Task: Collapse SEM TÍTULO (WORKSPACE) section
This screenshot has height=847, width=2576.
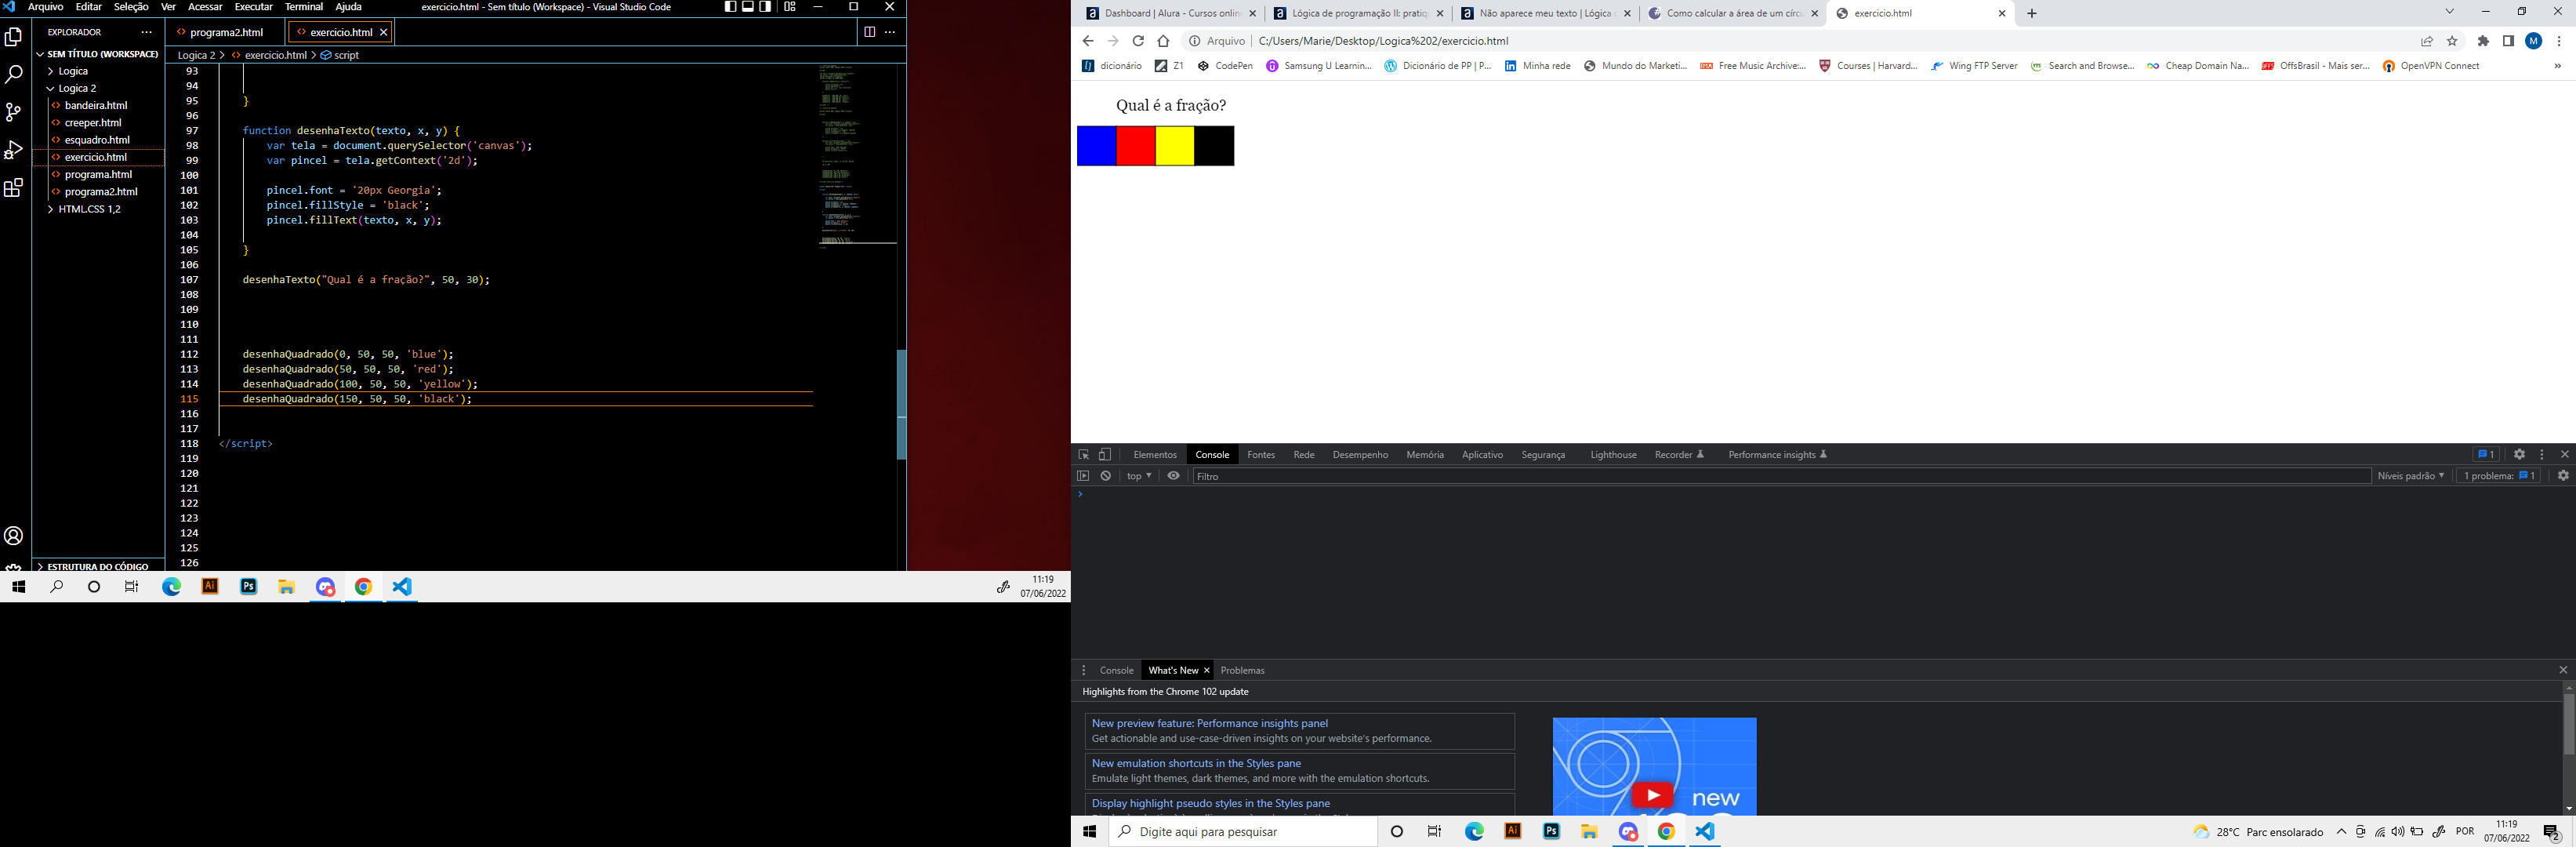Action: (98, 54)
